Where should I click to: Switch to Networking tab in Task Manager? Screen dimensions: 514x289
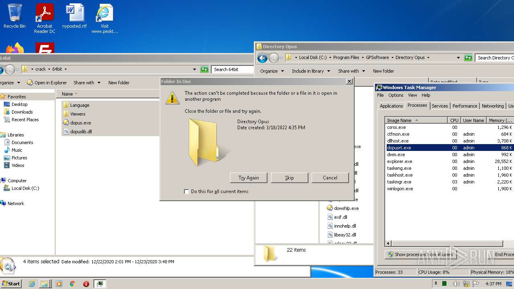click(x=493, y=106)
